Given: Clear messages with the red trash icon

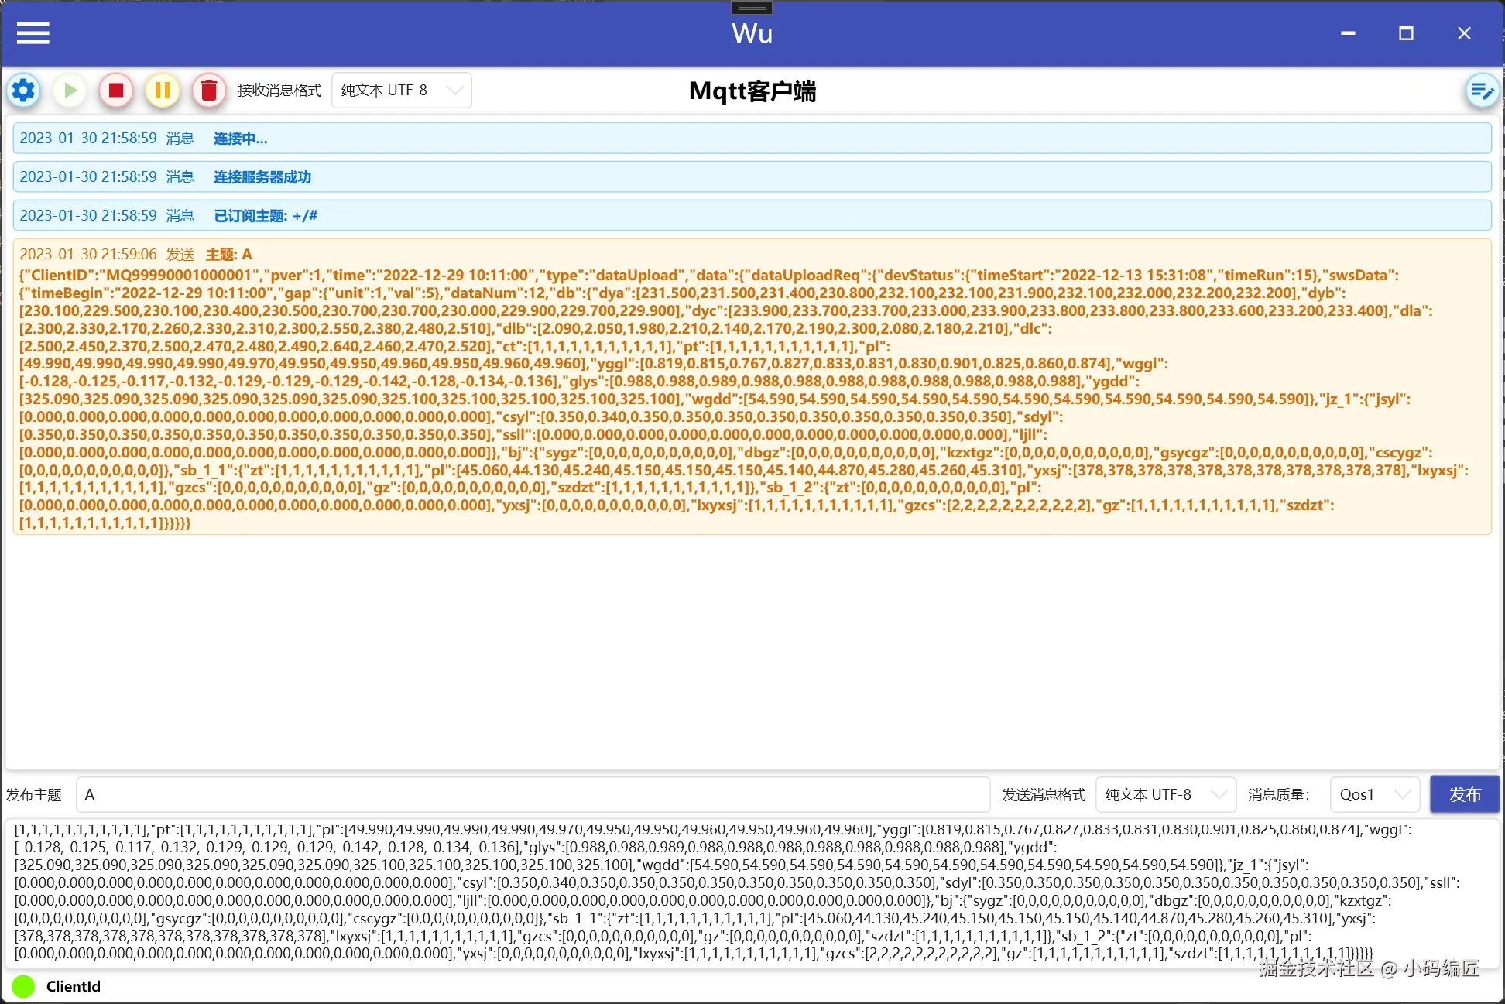Looking at the screenshot, I should pyautogui.click(x=209, y=91).
